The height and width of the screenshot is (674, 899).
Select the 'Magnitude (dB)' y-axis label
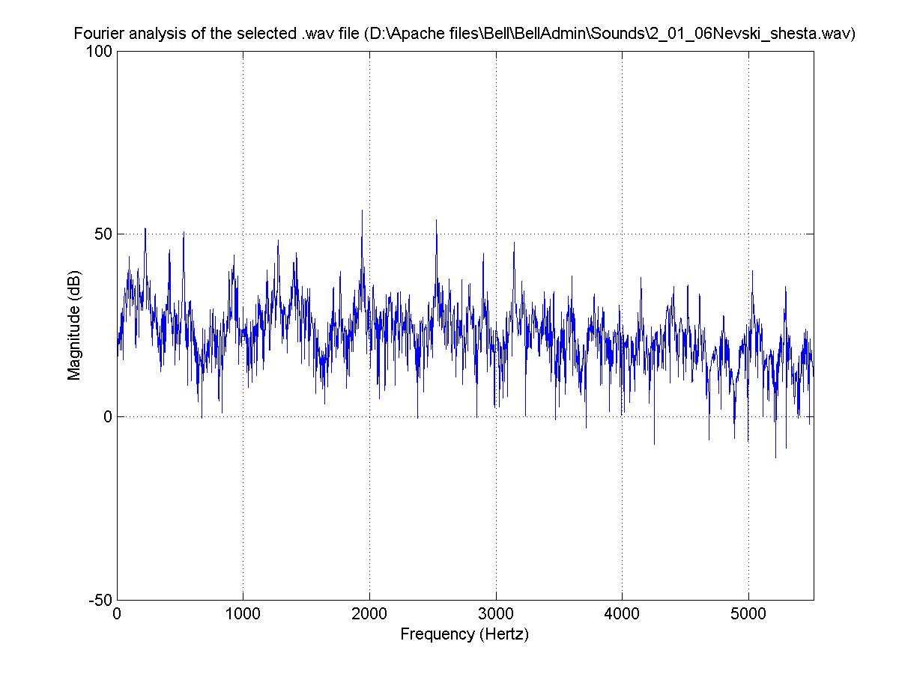[x=74, y=324]
